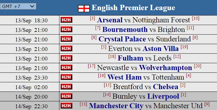Open H2H icon for Newcastle vs Wolverhampton
Screen dimensions: 217x110
point(66,67)
